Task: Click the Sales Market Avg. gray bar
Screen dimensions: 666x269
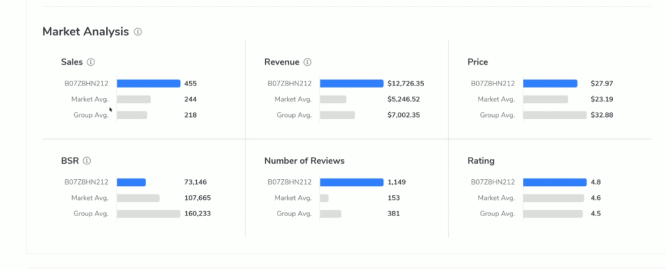Action: pos(134,99)
